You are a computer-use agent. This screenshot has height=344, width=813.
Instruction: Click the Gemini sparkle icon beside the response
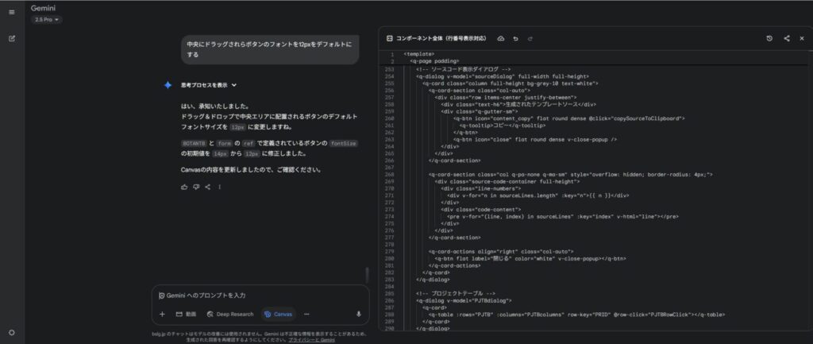[168, 85]
